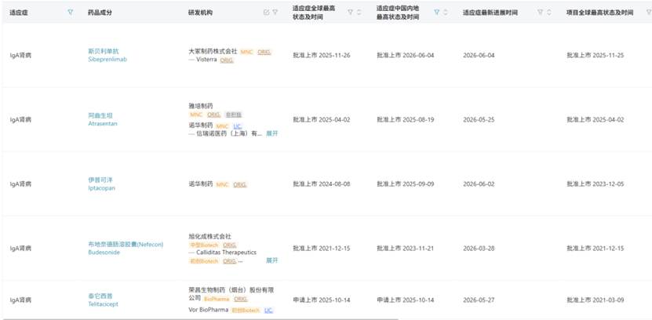
Task: Open the filter icon for 研发机构 column
Action: click(x=275, y=13)
